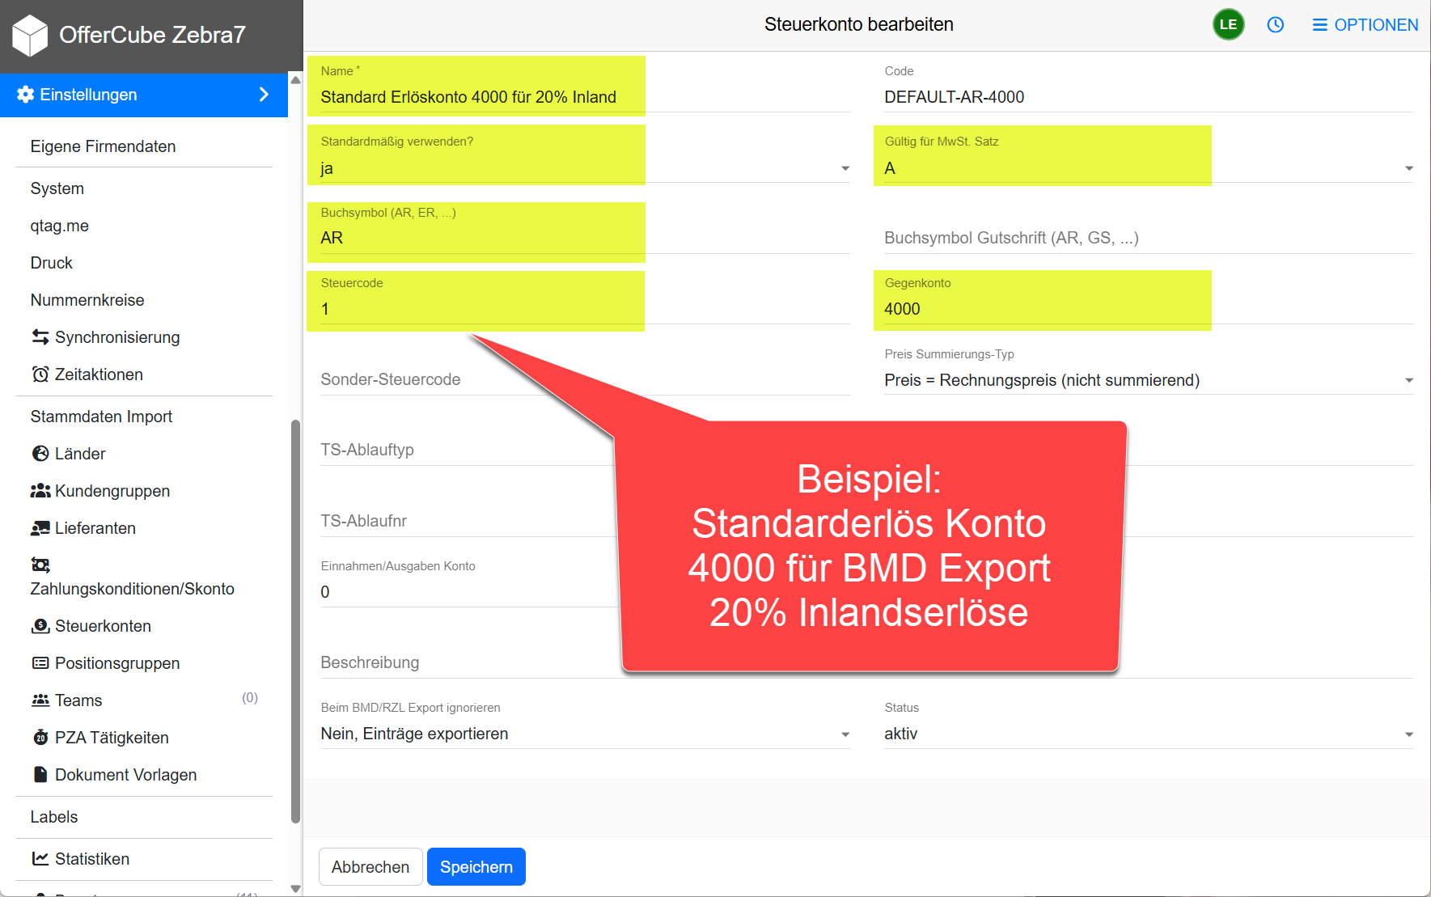Image resolution: width=1431 pixels, height=897 pixels.
Task: Click the OfferCube Zebra7 cube logo
Action: pos(30,35)
